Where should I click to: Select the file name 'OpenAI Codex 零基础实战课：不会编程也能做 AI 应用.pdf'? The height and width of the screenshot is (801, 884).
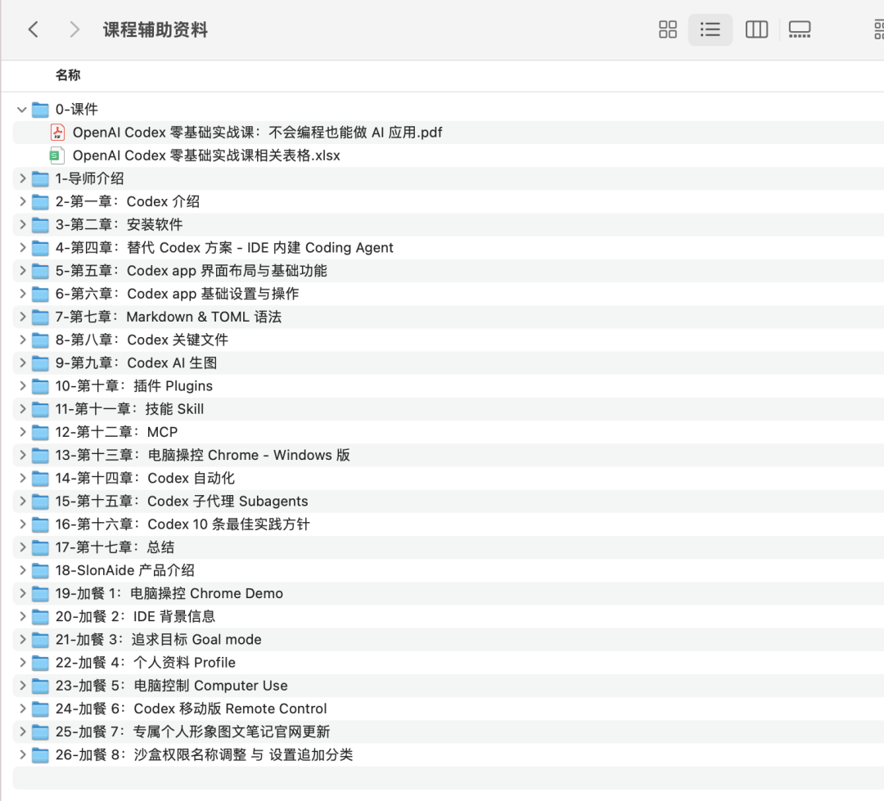point(257,133)
